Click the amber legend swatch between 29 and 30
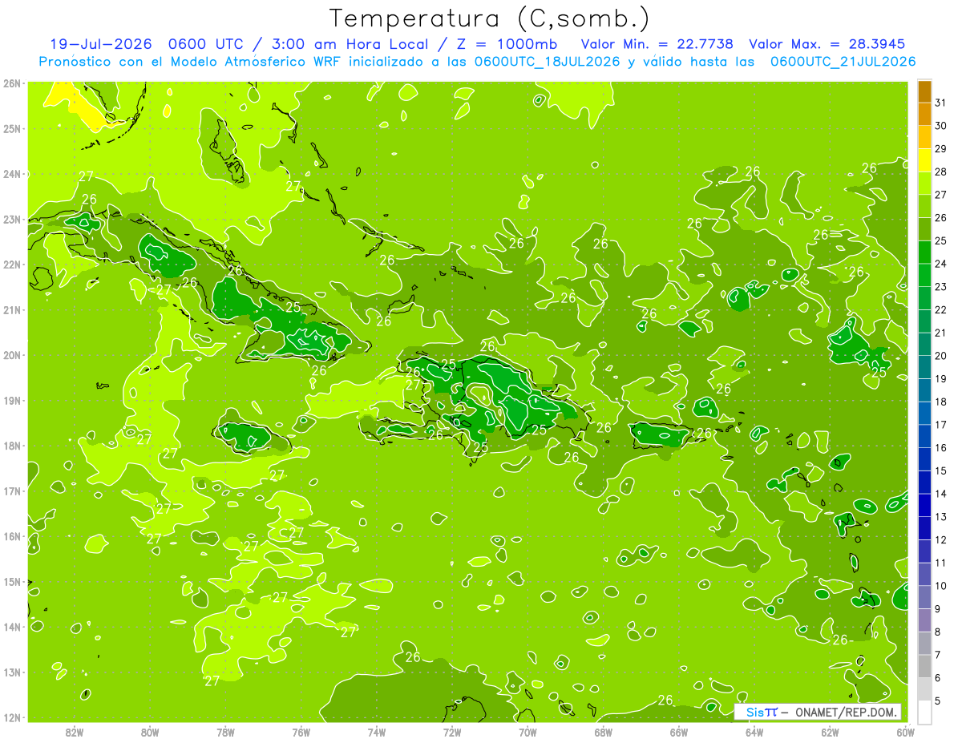The height and width of the screenshot is (743, 962). click(x=924, y=138)
